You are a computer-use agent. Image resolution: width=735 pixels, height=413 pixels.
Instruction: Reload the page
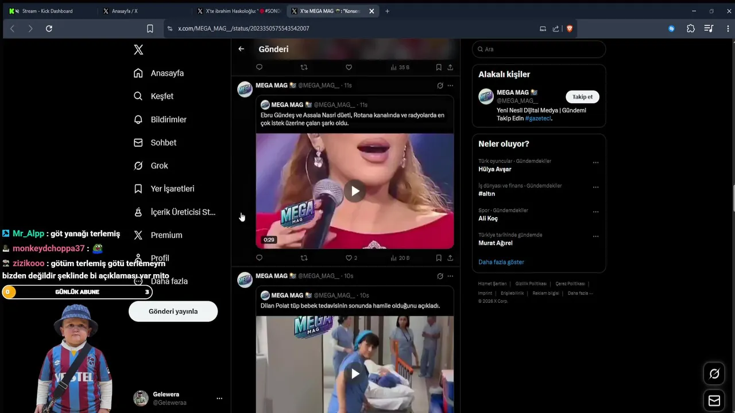point(49,28)
